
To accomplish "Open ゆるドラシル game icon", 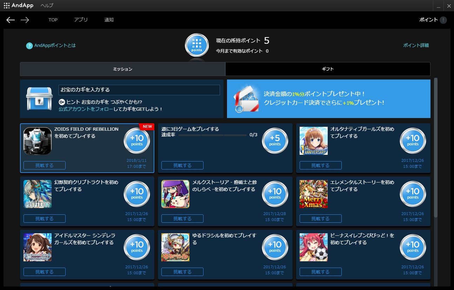I will [175, 247].
